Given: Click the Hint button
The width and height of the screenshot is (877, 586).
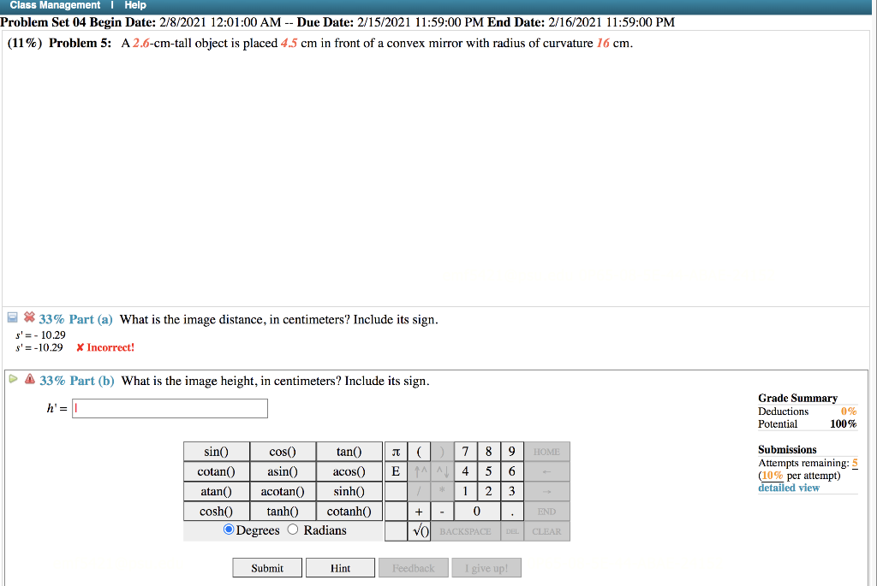Looking at the screenshot, I should 340,567.
